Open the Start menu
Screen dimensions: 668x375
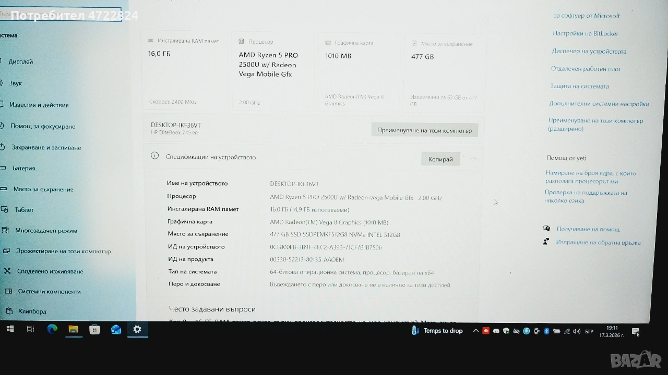[x=10, y=329]
